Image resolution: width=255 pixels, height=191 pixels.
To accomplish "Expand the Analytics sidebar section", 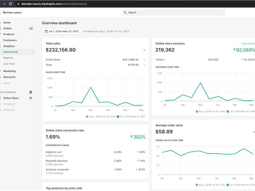I will click(9, 46).
